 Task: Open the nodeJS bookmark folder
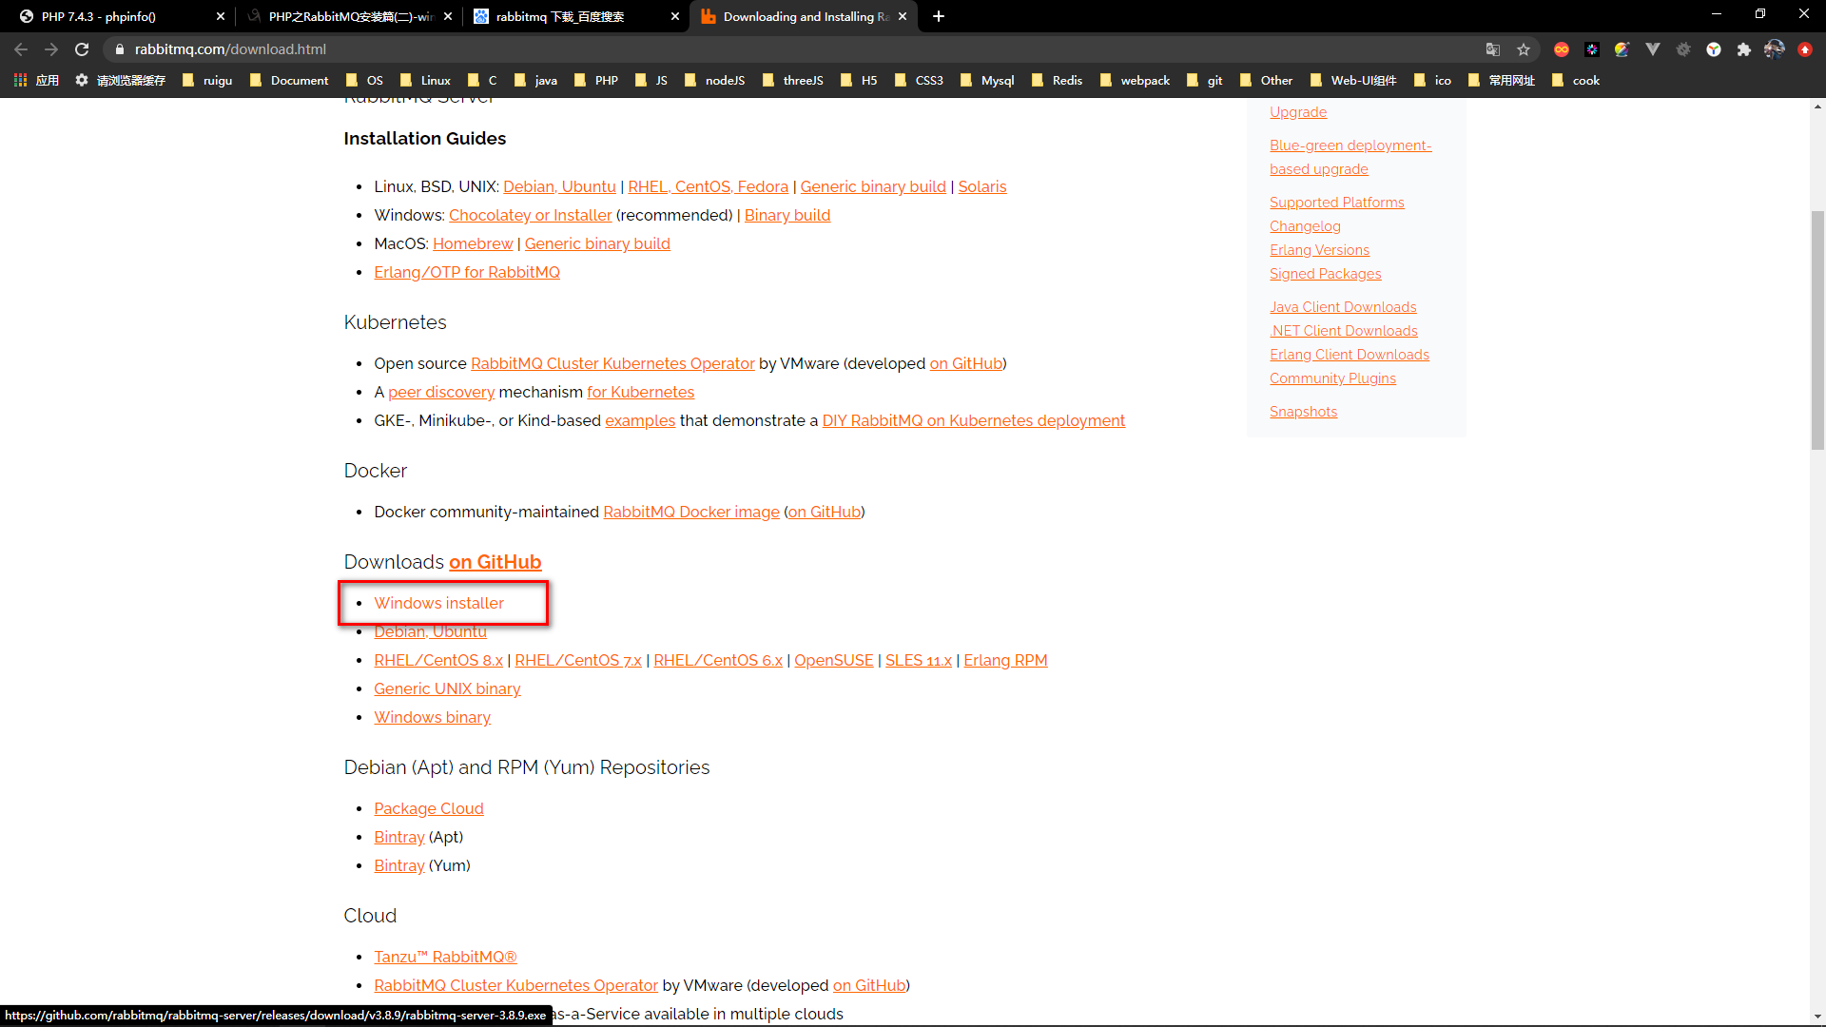click(714, 81)
